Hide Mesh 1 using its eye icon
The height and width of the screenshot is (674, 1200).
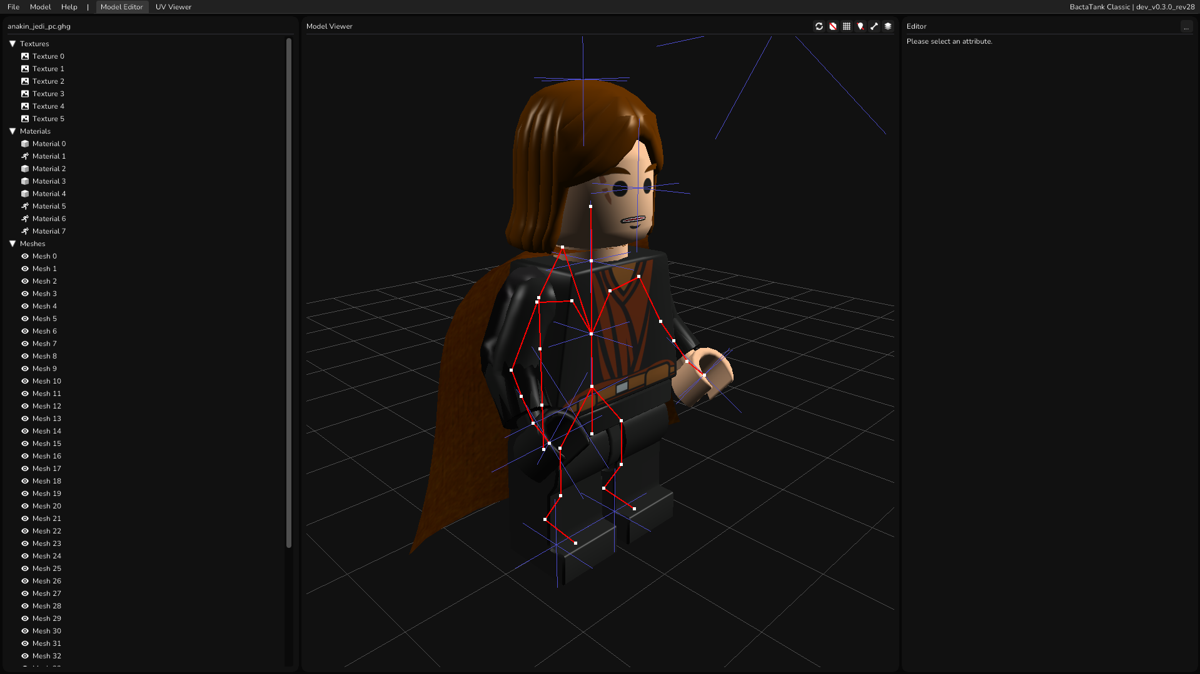tap(25, 269)
